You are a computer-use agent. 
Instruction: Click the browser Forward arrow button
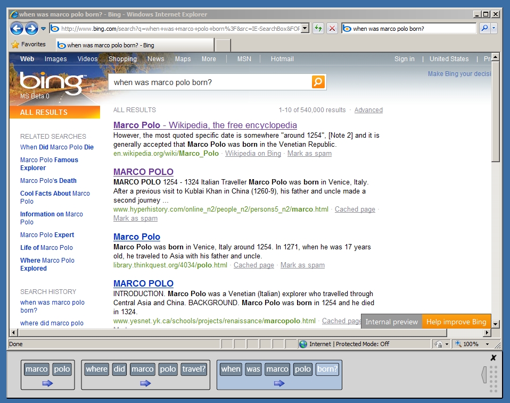(x=31, y=29)
